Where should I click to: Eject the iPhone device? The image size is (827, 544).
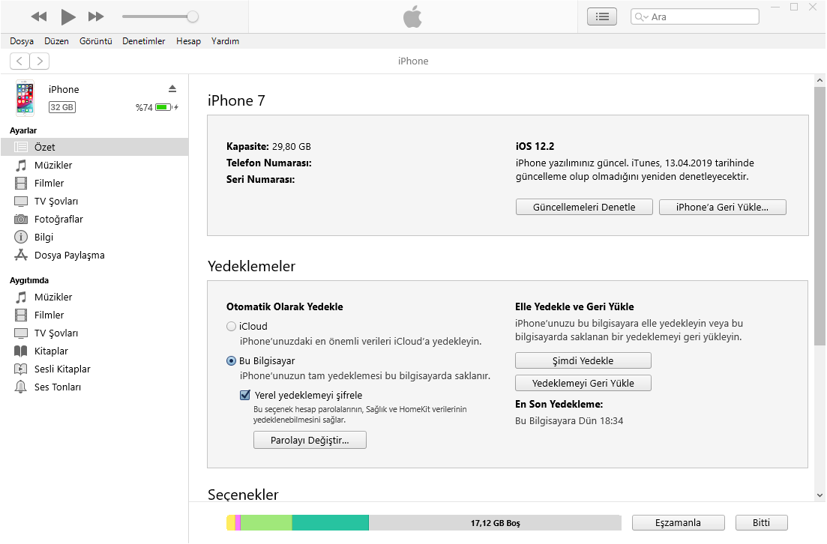tap(172, 88)
